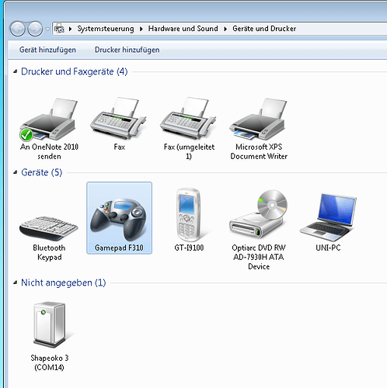Click the Gerät hinzufügen button
This screenshot has width=387, height=388.
[47, 50]
